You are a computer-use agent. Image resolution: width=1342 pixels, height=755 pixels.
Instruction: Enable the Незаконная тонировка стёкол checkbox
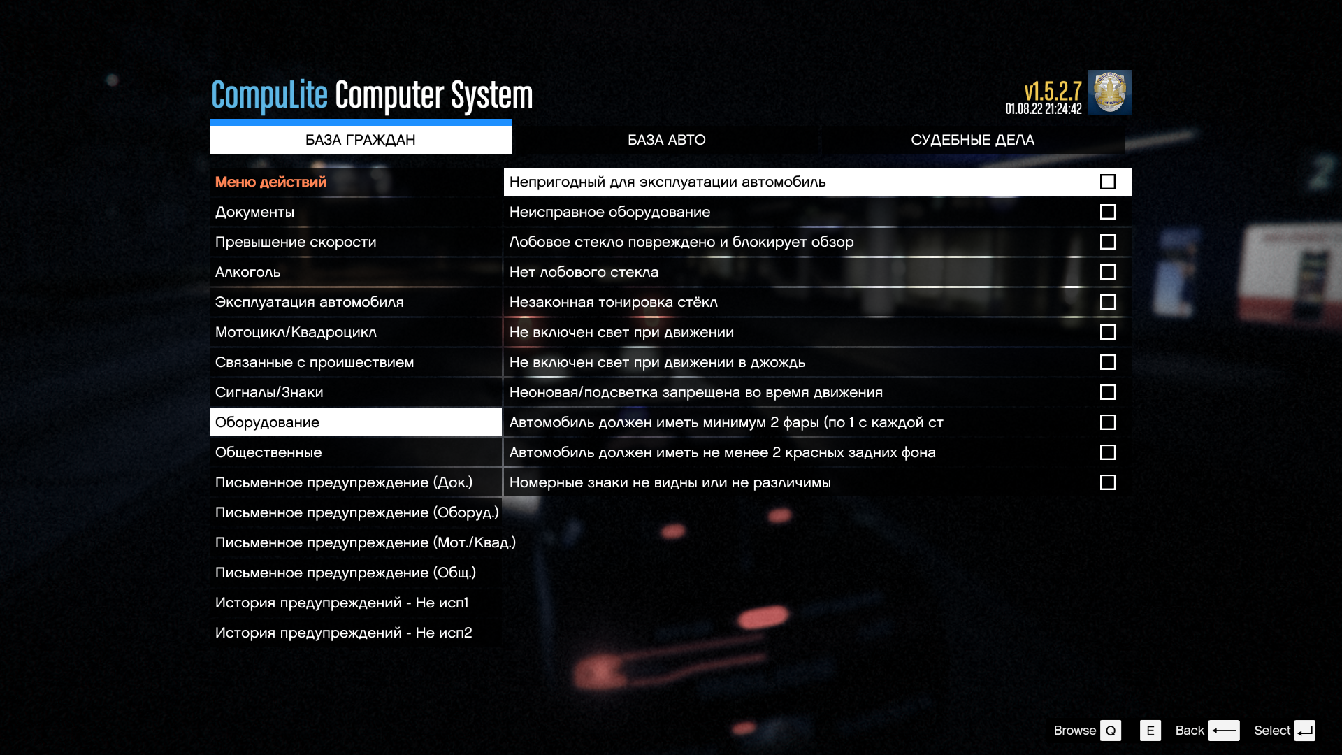tap(1107, 302)
